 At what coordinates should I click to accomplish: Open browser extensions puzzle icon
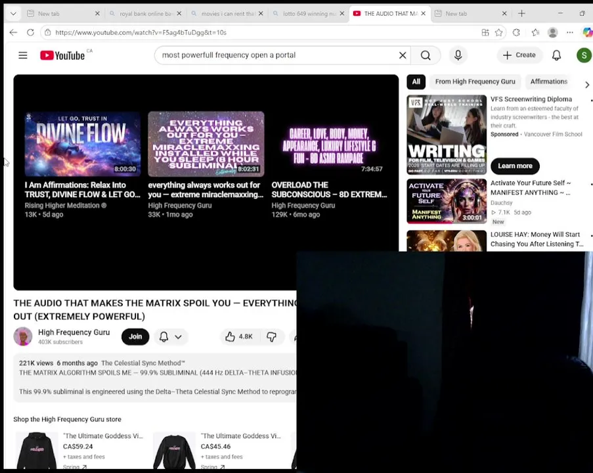point(516,33)
